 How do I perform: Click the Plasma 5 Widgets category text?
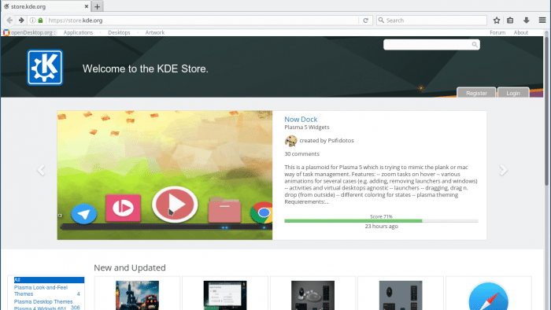click(307, 127)
